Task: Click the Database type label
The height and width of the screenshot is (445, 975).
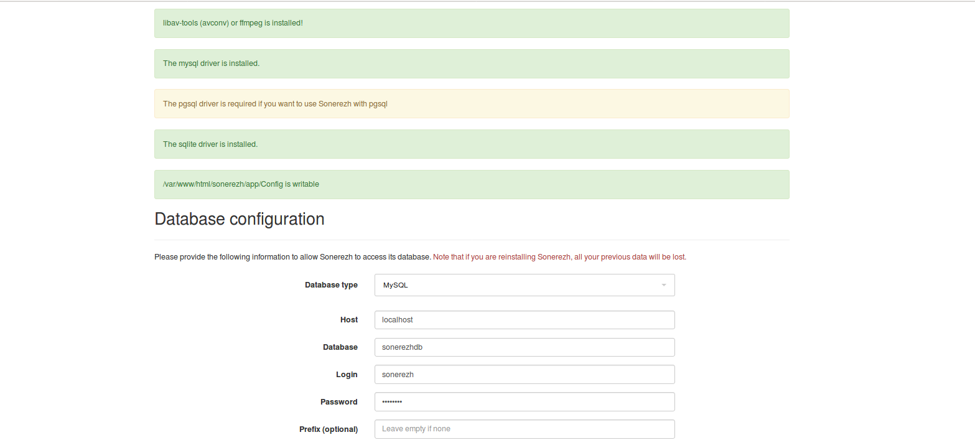Action: (331, 285)
